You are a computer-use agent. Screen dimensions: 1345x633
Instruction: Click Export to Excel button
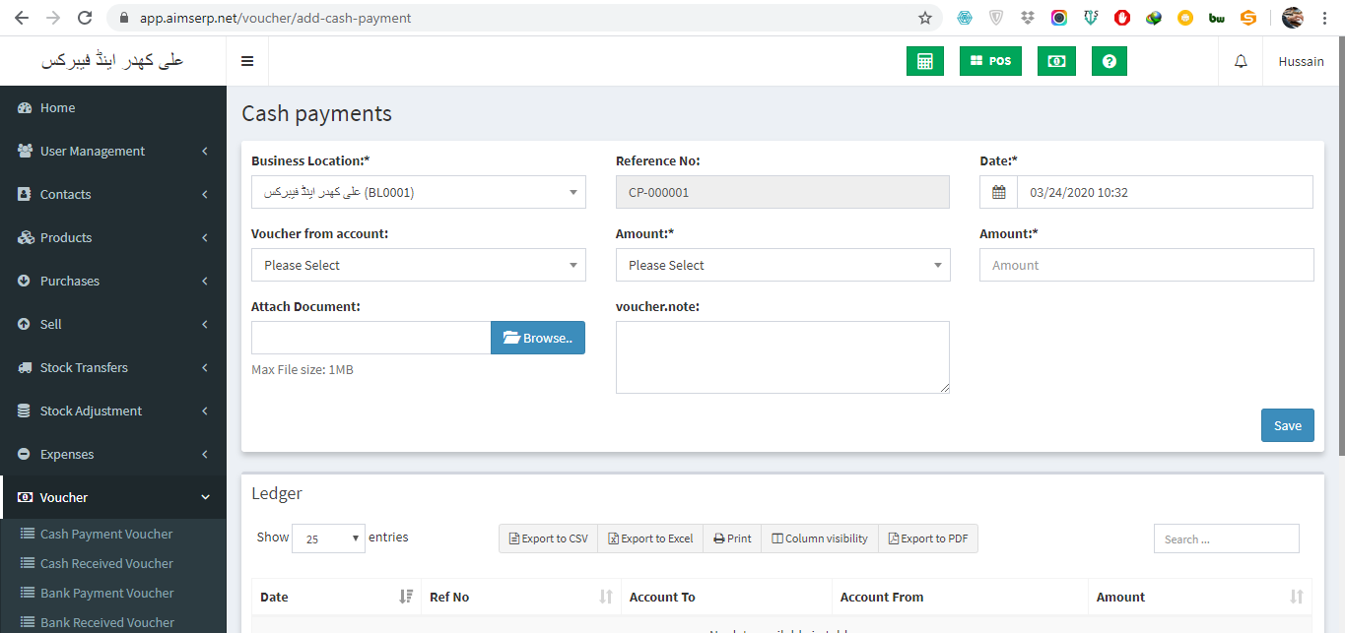650,538
